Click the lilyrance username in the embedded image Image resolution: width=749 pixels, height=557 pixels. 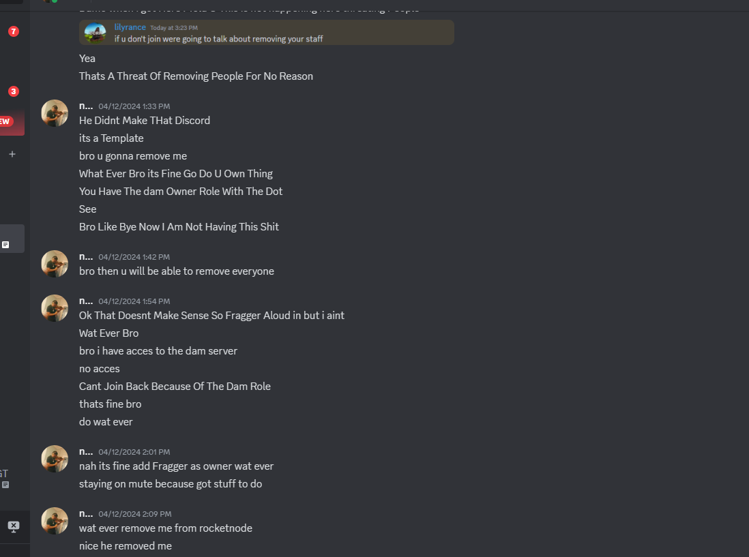[130, 27]
